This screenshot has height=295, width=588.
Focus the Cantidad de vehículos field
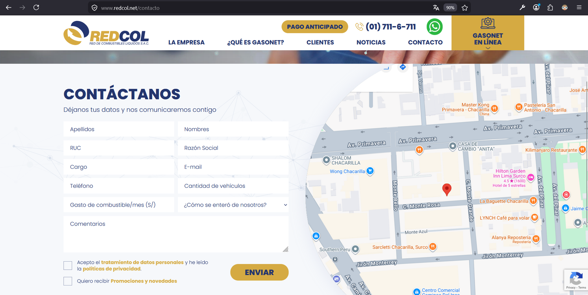(x=233, y=186)
